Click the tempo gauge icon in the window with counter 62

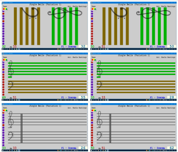click(x=94, y=110)
